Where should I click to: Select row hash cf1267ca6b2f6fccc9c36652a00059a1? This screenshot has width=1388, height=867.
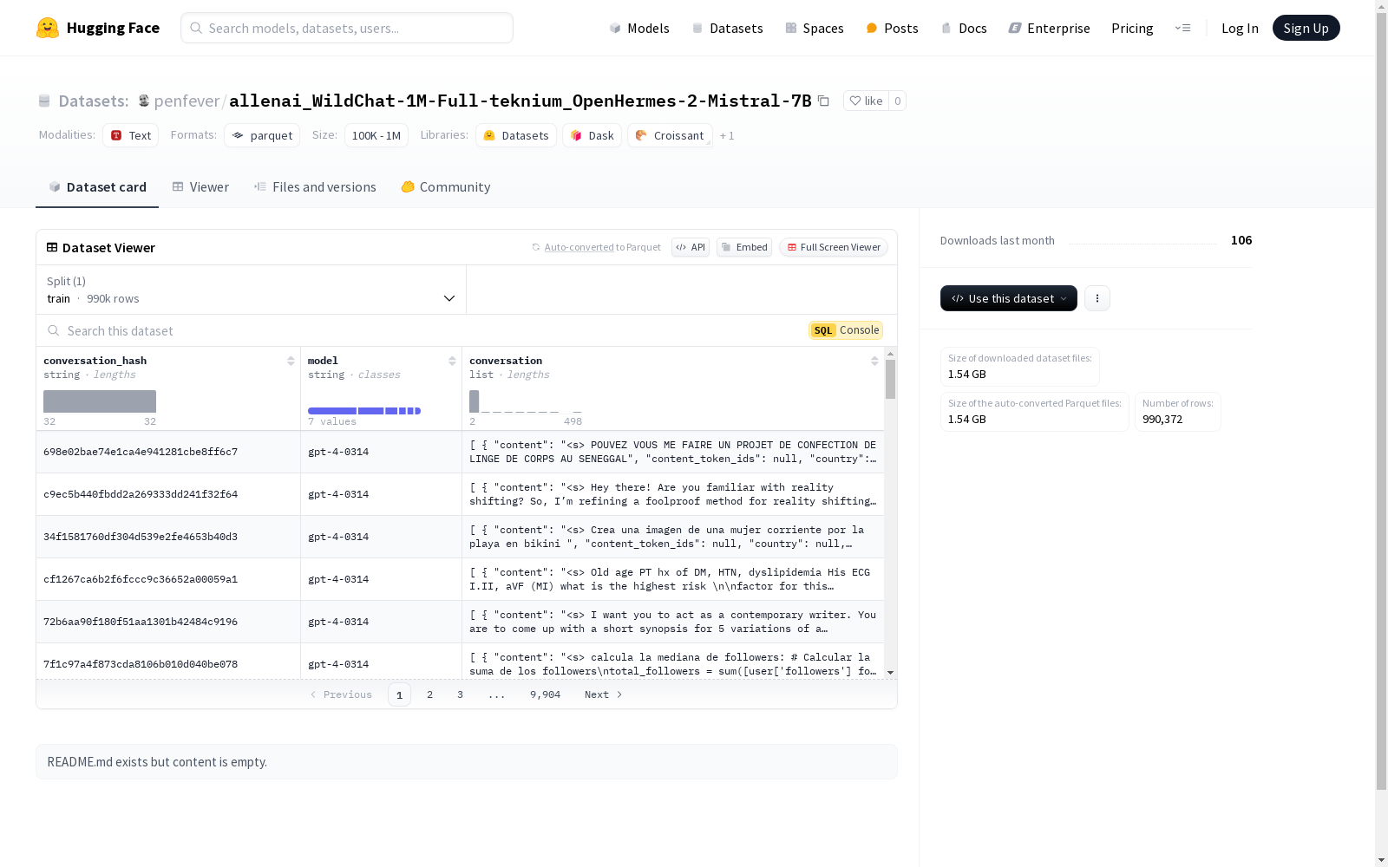[x=141, y=579]
